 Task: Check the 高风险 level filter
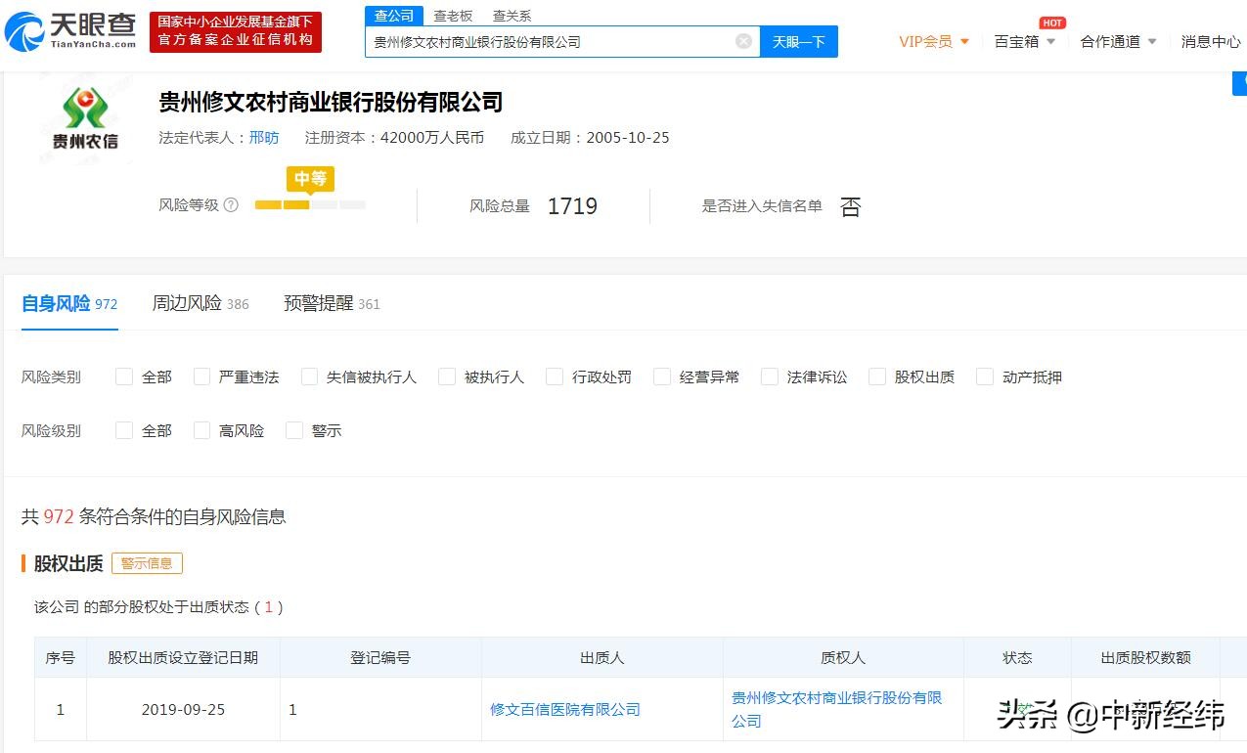point(202,430)
